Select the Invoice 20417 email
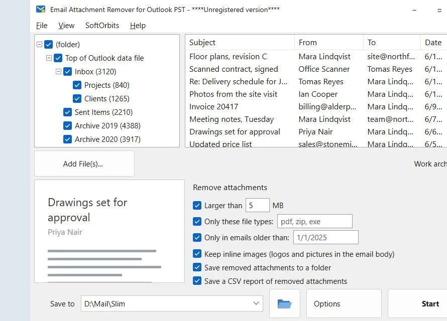Image resolution: width=447 pixels, height=321 pixels. (x=316, y=106)
